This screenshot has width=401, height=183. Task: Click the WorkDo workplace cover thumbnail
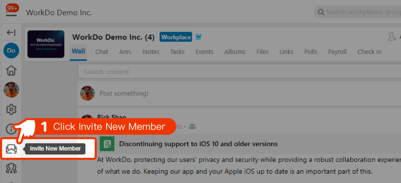[x=46, y=44]
